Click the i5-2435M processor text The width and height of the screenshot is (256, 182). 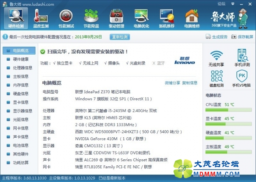(116, 111)
